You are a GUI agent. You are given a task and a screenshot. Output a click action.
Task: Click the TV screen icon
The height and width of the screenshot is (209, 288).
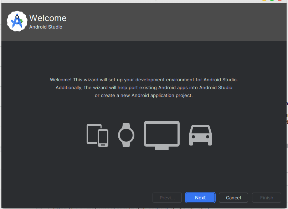[x=162, y=135]
